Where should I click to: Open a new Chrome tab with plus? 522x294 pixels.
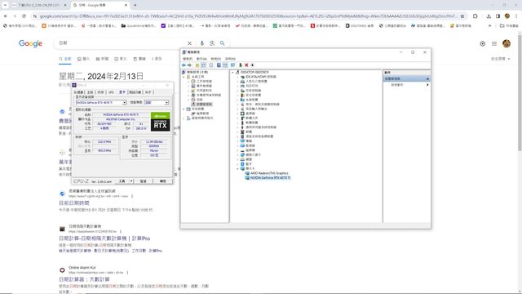135,5
